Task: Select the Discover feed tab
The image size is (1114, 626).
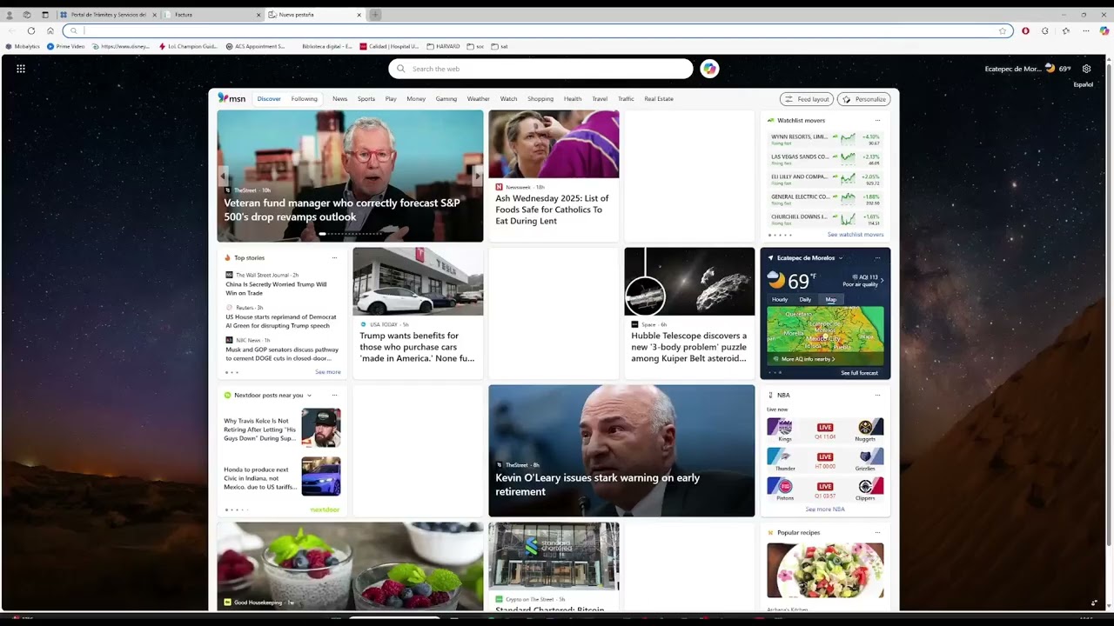Action: point(269,99)
